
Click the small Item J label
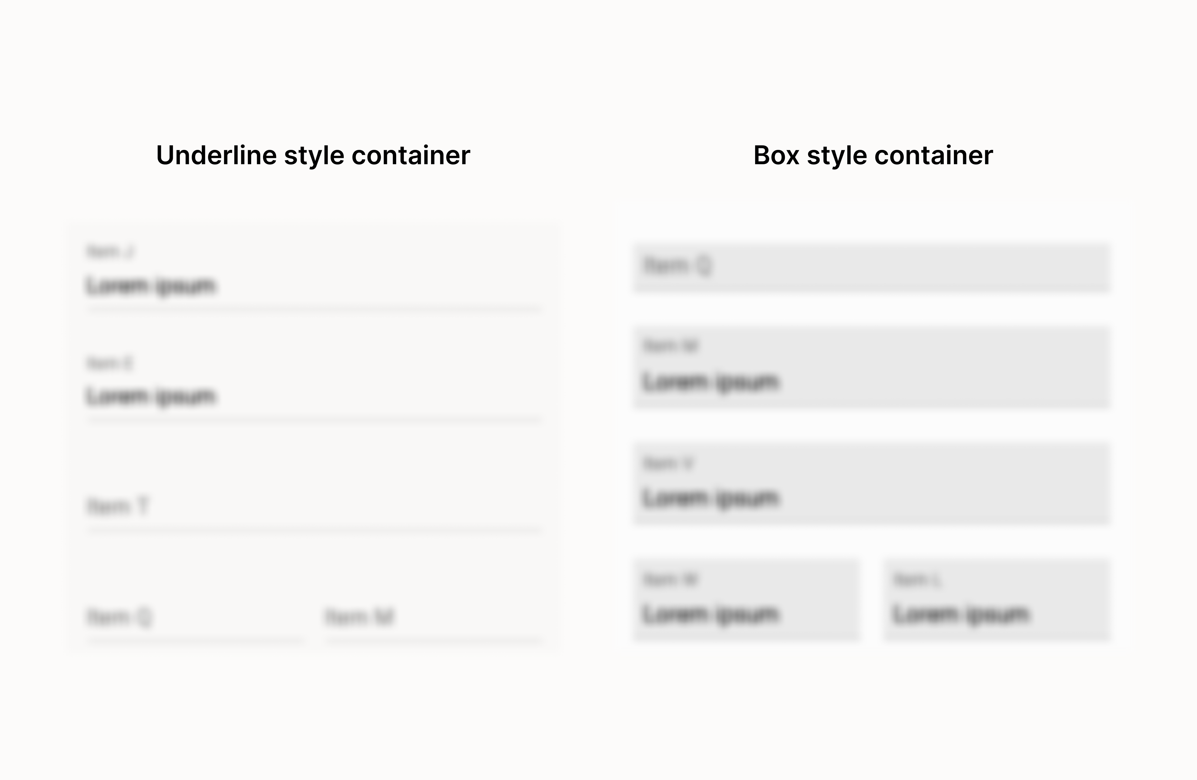(x=110, y=251)
